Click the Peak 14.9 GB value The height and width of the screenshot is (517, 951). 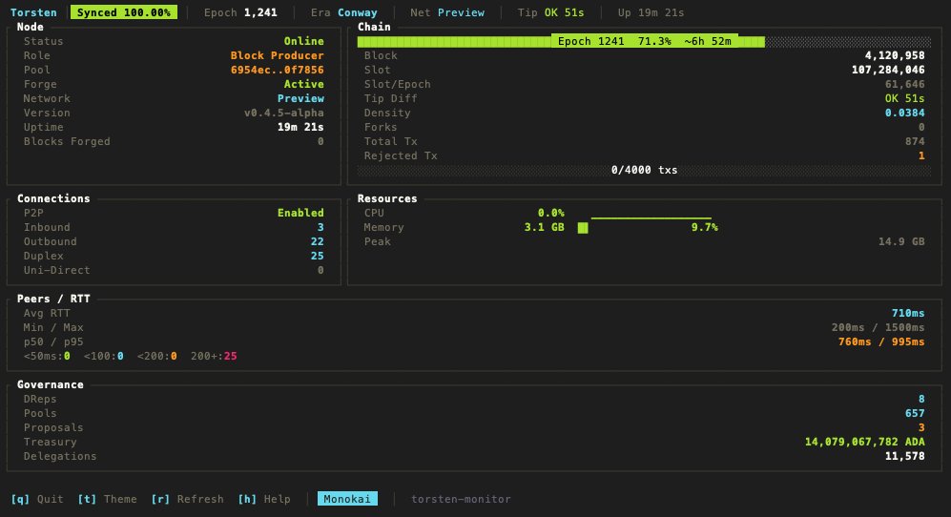click(x=901, y=241)
